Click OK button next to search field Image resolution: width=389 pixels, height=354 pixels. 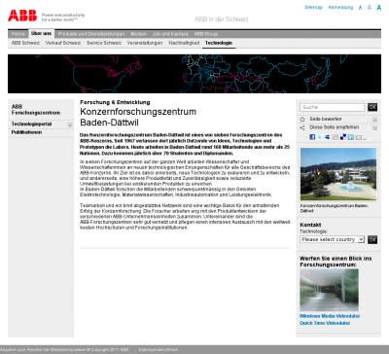pos(372,107)
